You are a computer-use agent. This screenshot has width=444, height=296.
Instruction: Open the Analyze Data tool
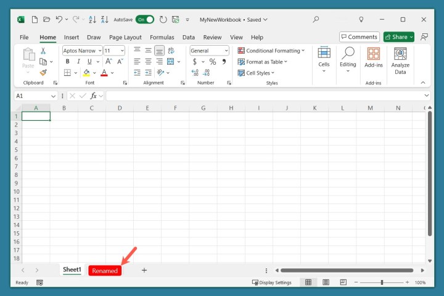400,61
